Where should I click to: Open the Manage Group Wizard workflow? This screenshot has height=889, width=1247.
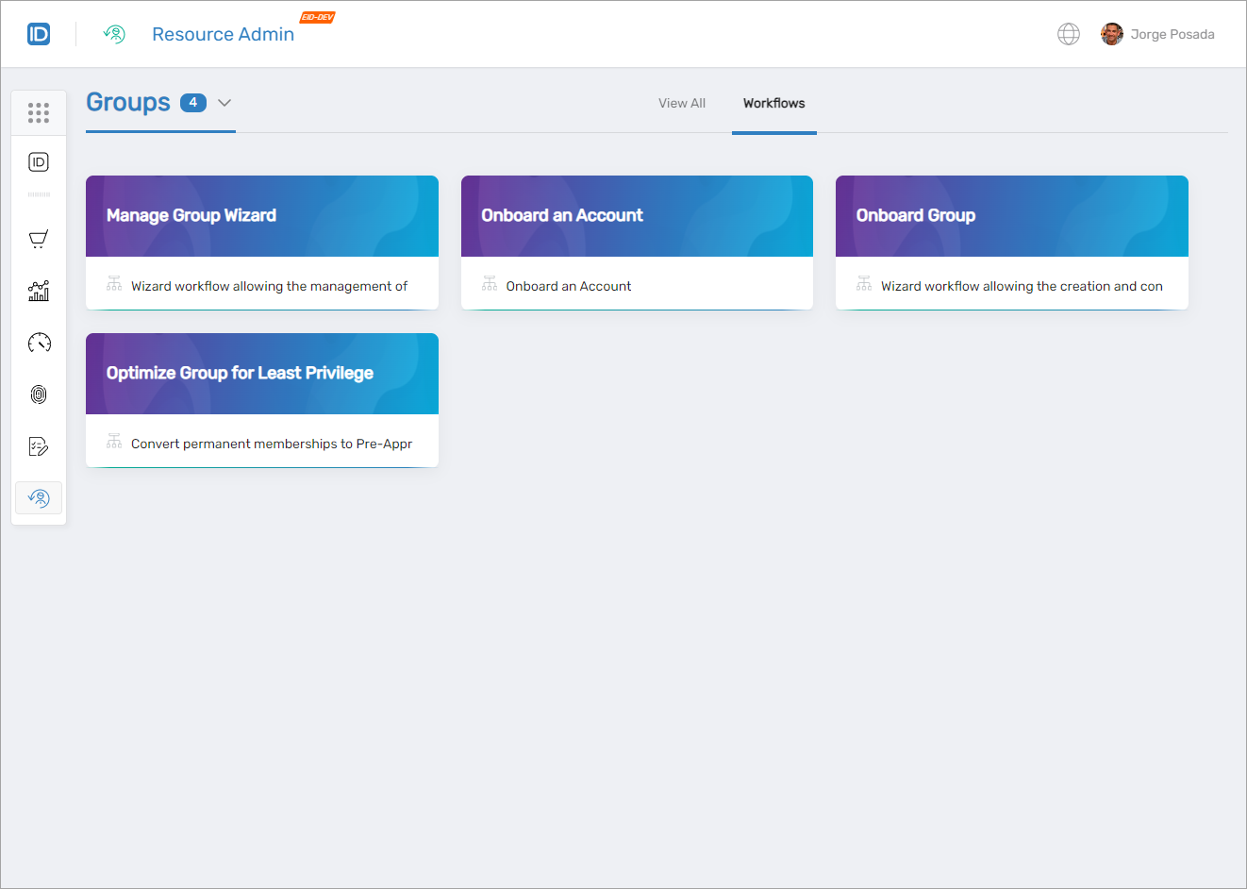pos(261,242)
